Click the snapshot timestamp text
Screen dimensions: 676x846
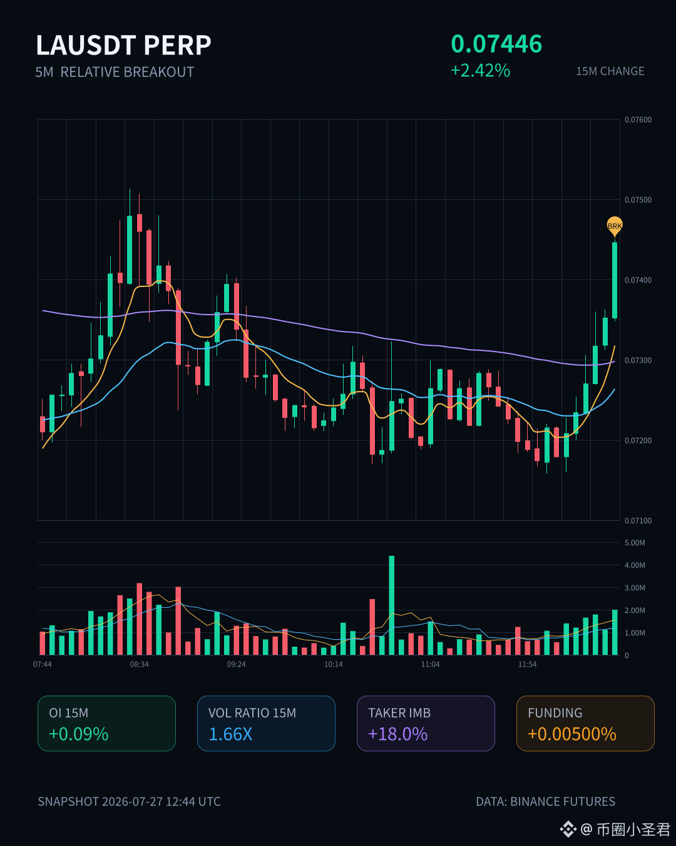[x=129, y=802]
